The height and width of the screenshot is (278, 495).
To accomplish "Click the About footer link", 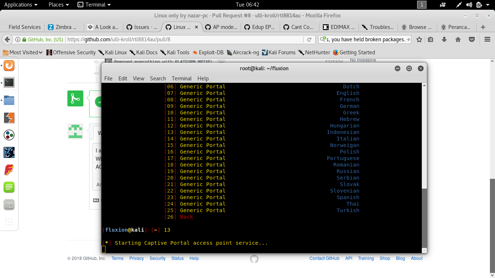I will 417,258.
